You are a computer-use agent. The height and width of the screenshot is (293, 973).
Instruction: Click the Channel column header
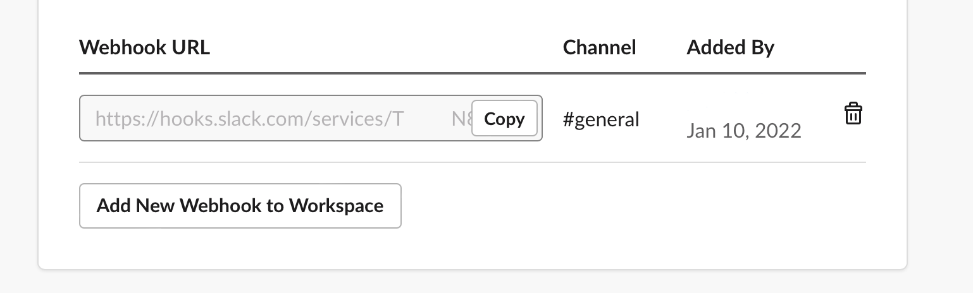pos(599,47)
